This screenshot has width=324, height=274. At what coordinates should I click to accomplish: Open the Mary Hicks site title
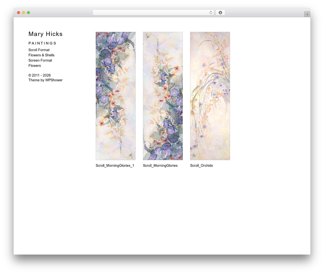click(46, 34)
